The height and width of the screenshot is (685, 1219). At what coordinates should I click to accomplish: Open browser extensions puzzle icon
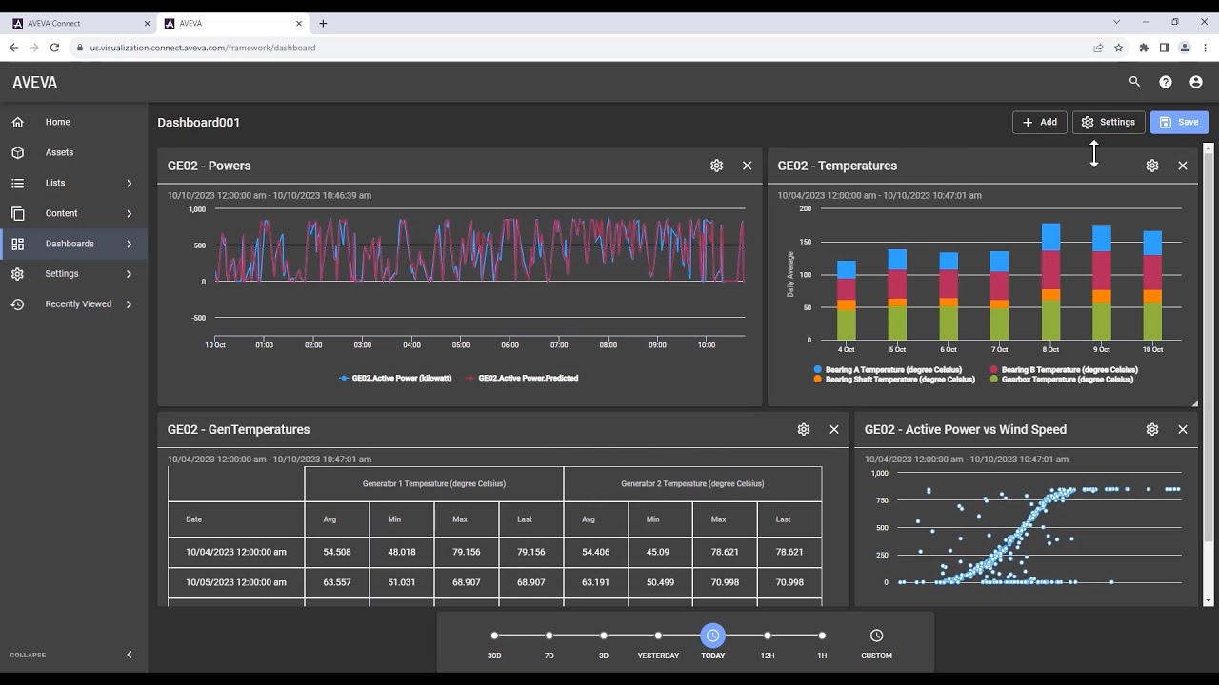(1144, 48)
